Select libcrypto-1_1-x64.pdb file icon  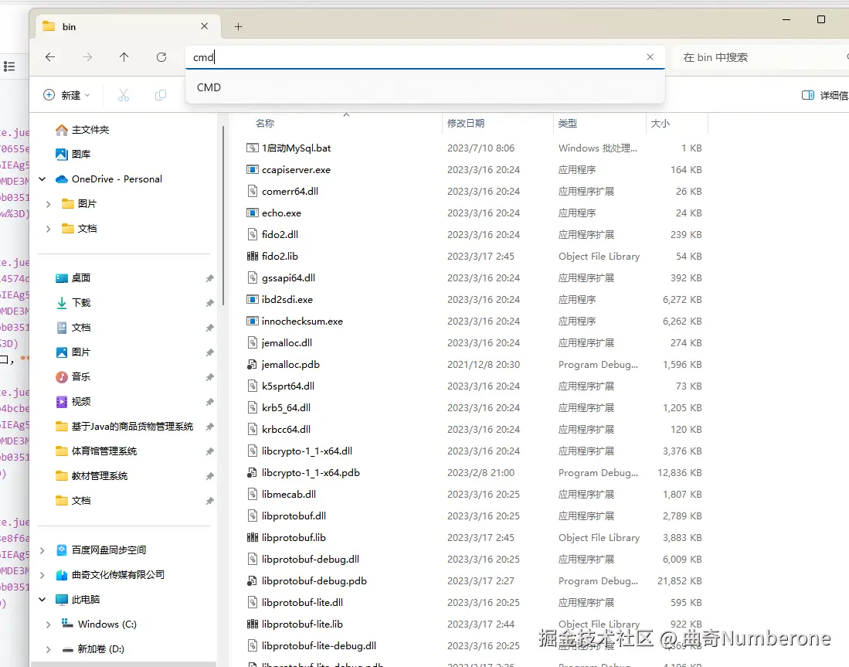253,472
